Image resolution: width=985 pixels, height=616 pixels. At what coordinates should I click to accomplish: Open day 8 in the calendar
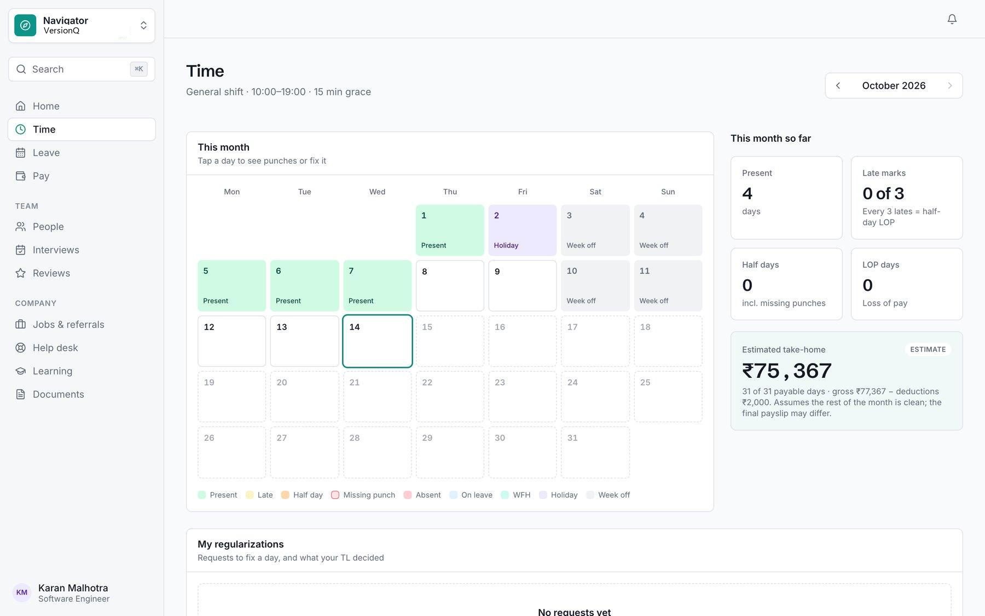click(x=450, y=286)
